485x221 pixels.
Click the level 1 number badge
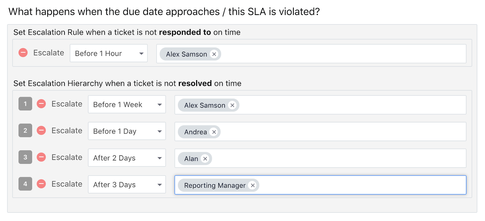point(25,104)
